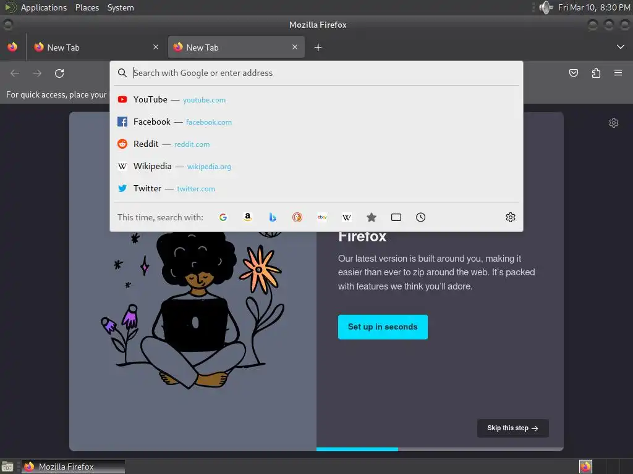Expand the list all tabs chevron

(x=621, y=47)
